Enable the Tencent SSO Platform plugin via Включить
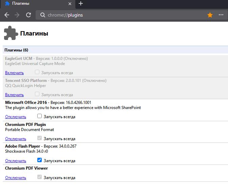The width and height of the screenshot is (228, 196). pos(14,95)
